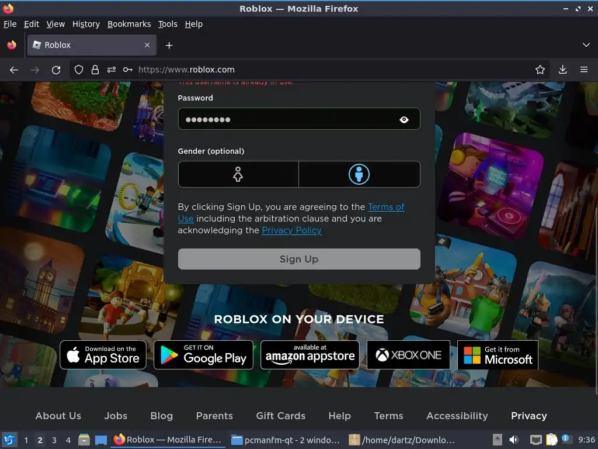The image size is (598, 449).
Task: Open the file manager icon in the taskbar
Action: pyautogui.click(x=84, y=440)
